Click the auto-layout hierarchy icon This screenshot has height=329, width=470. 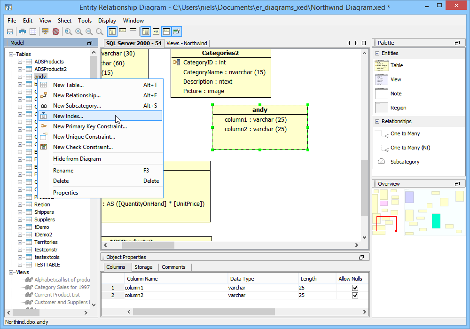pos(45,31)
